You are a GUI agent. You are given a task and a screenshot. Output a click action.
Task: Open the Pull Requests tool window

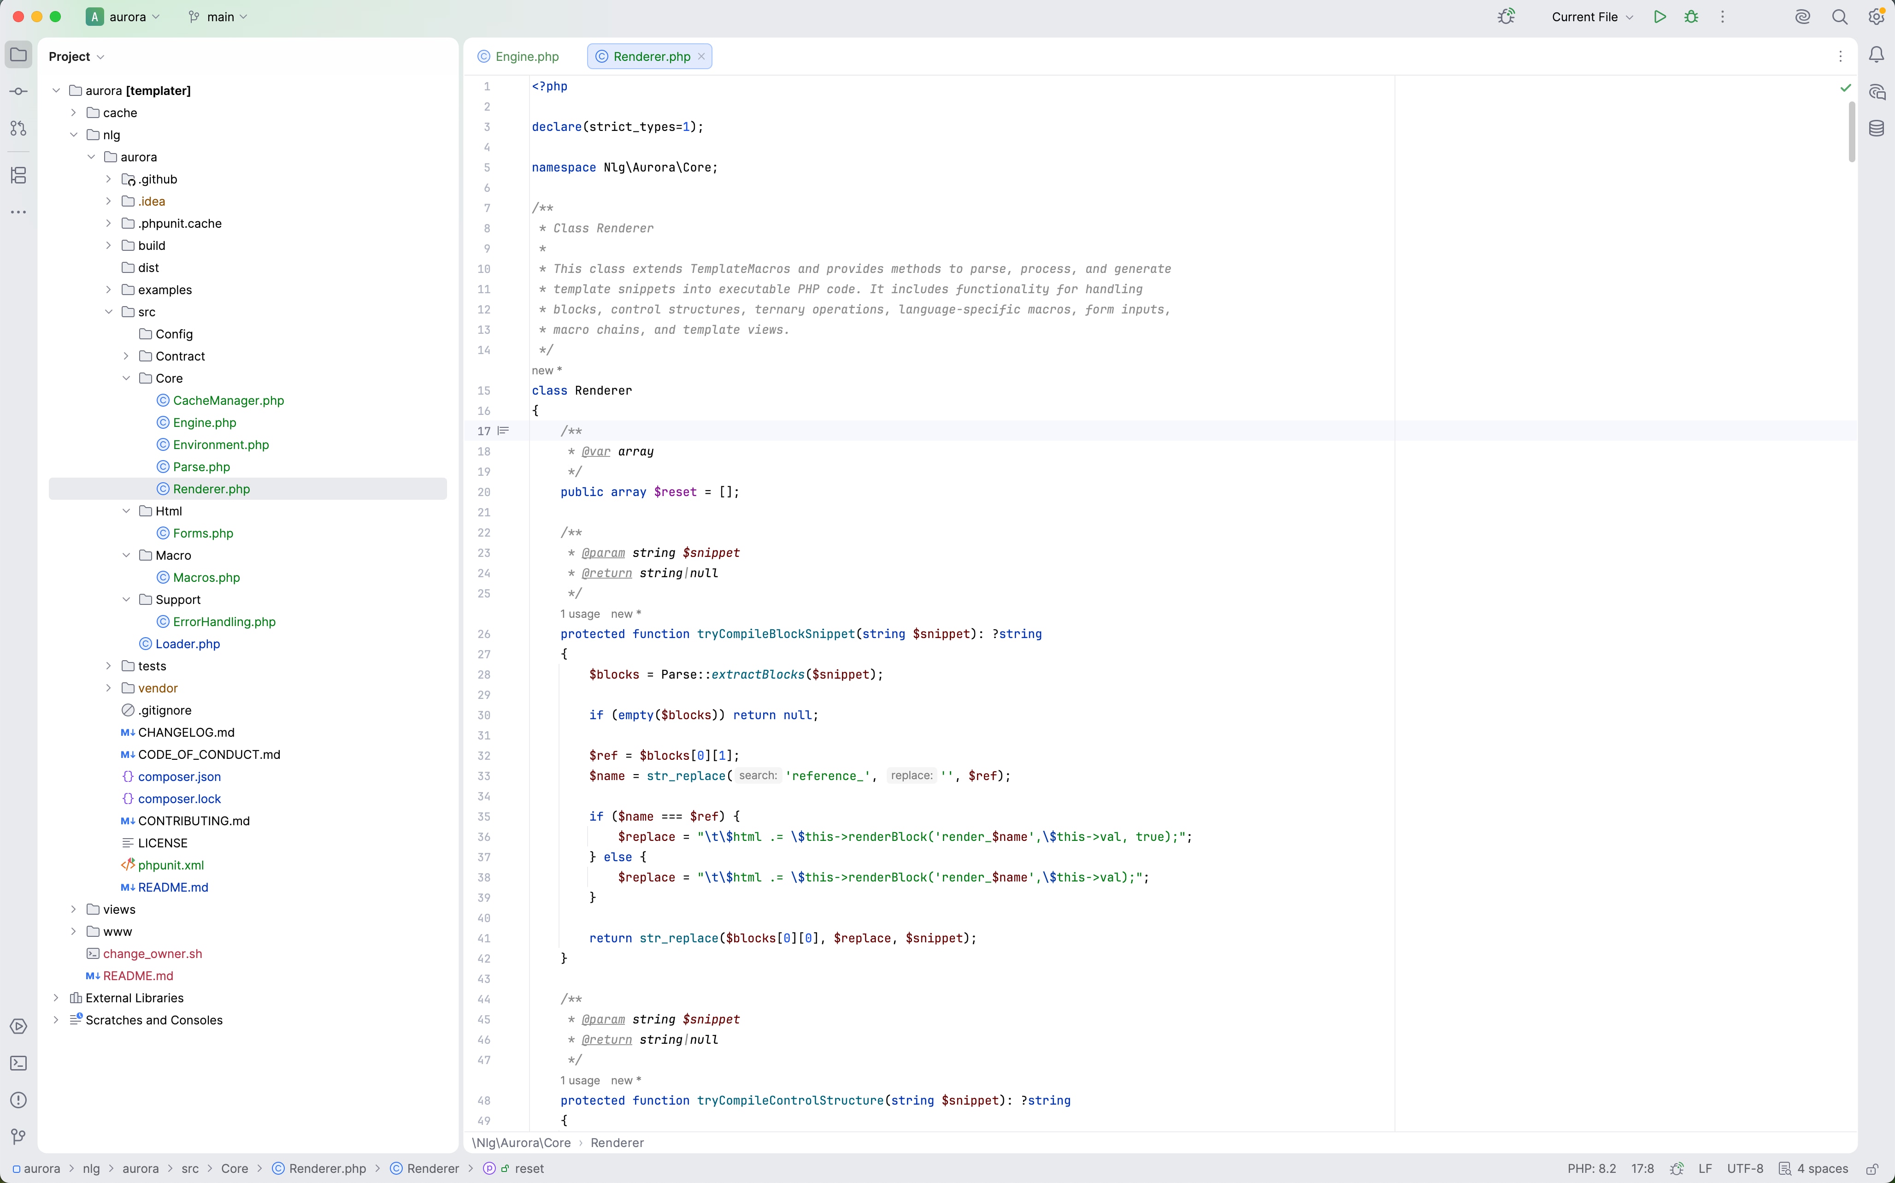19,128
